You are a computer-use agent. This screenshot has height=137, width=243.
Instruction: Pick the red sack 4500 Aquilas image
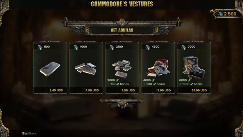coord(158,68)
